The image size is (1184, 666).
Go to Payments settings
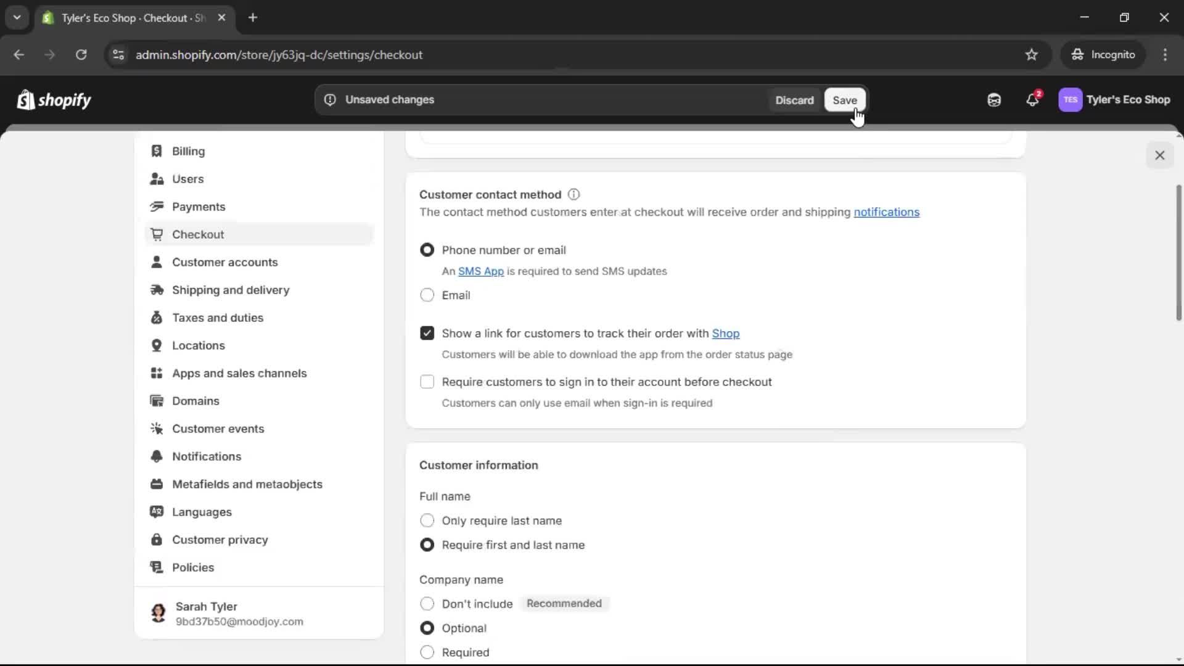pos(199,207)
